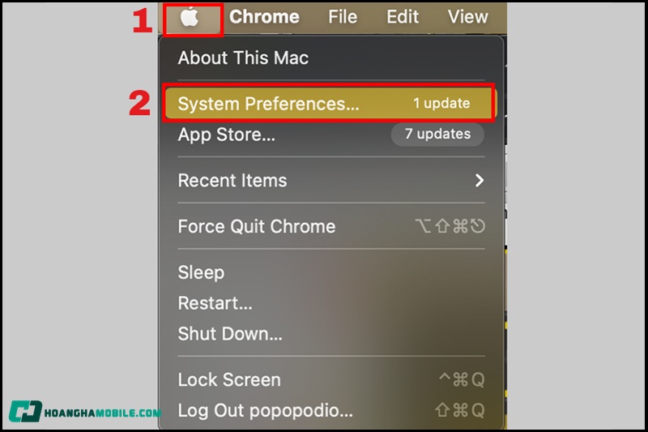This screenshot has height=432, width=648.
Task: Click the "7 updates" badge
Action: (x=437, y=134)
